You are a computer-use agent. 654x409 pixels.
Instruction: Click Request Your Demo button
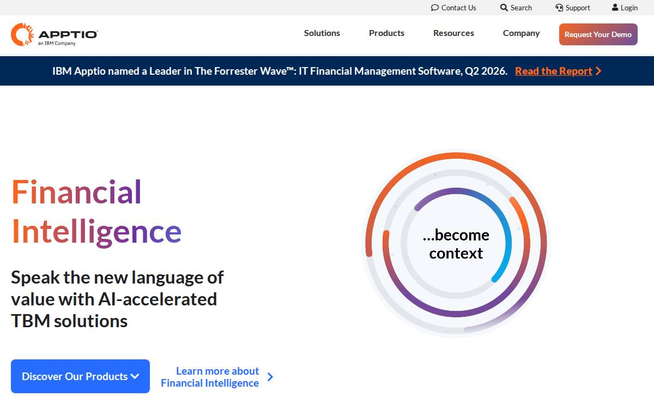point(598,34)
